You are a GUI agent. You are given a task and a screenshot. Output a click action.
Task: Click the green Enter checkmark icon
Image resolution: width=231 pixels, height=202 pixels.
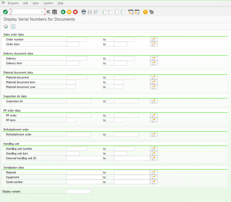click(5, 12)
